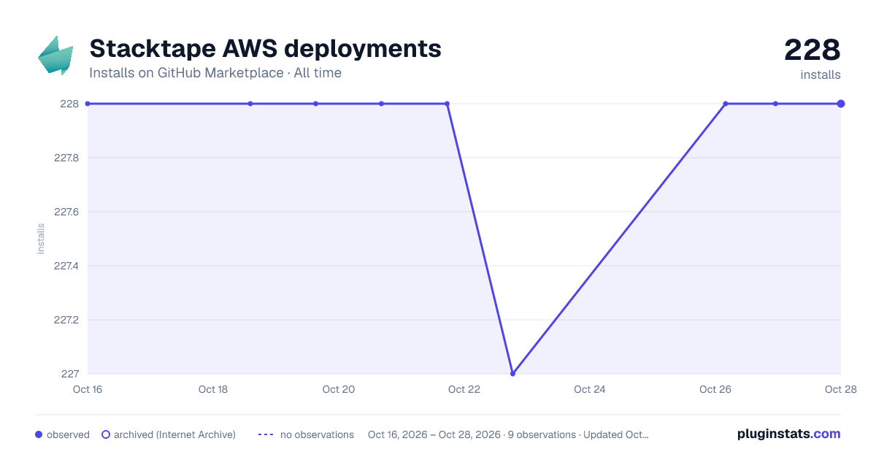
Task: Click the dashed 'no observations' legend line
Action: (266, 434)
